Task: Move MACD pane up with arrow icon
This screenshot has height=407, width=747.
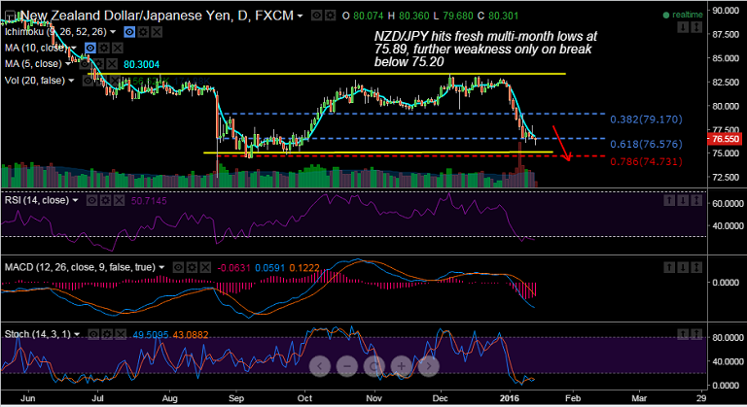Action: [x=669, y=267]
